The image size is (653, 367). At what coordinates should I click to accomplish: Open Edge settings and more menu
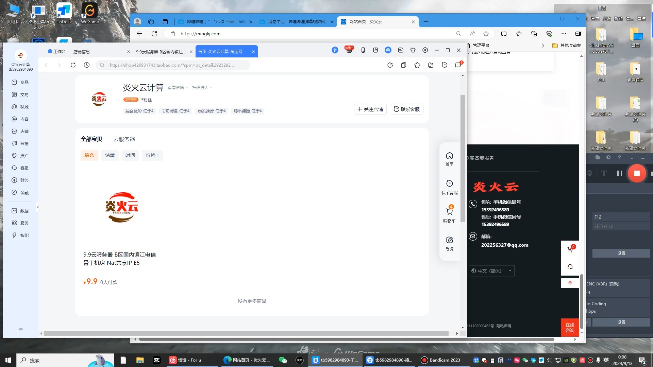point(564,34)
